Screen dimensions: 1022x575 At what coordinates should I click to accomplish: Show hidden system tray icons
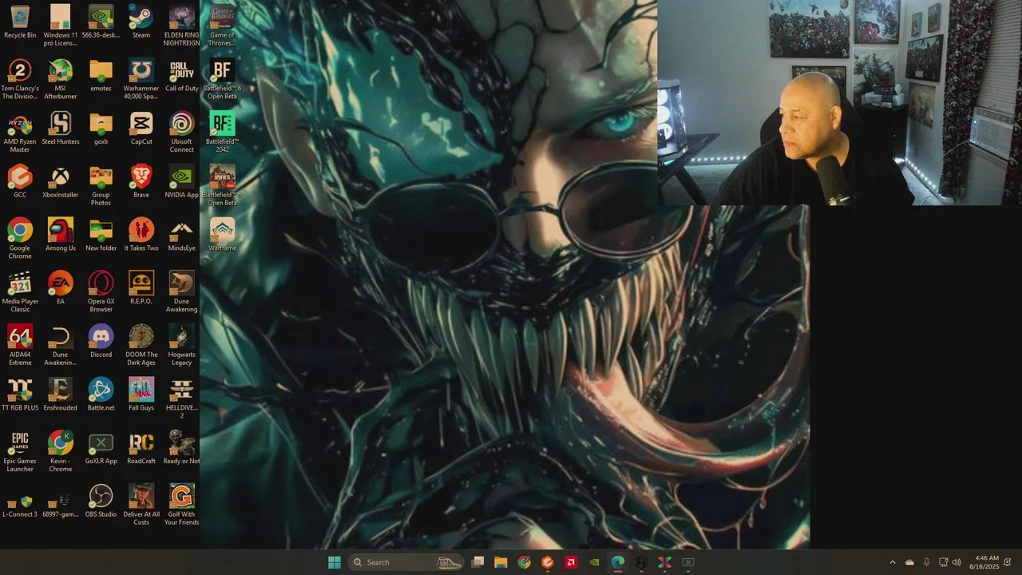pyautogui.click(x=893, y=562)
